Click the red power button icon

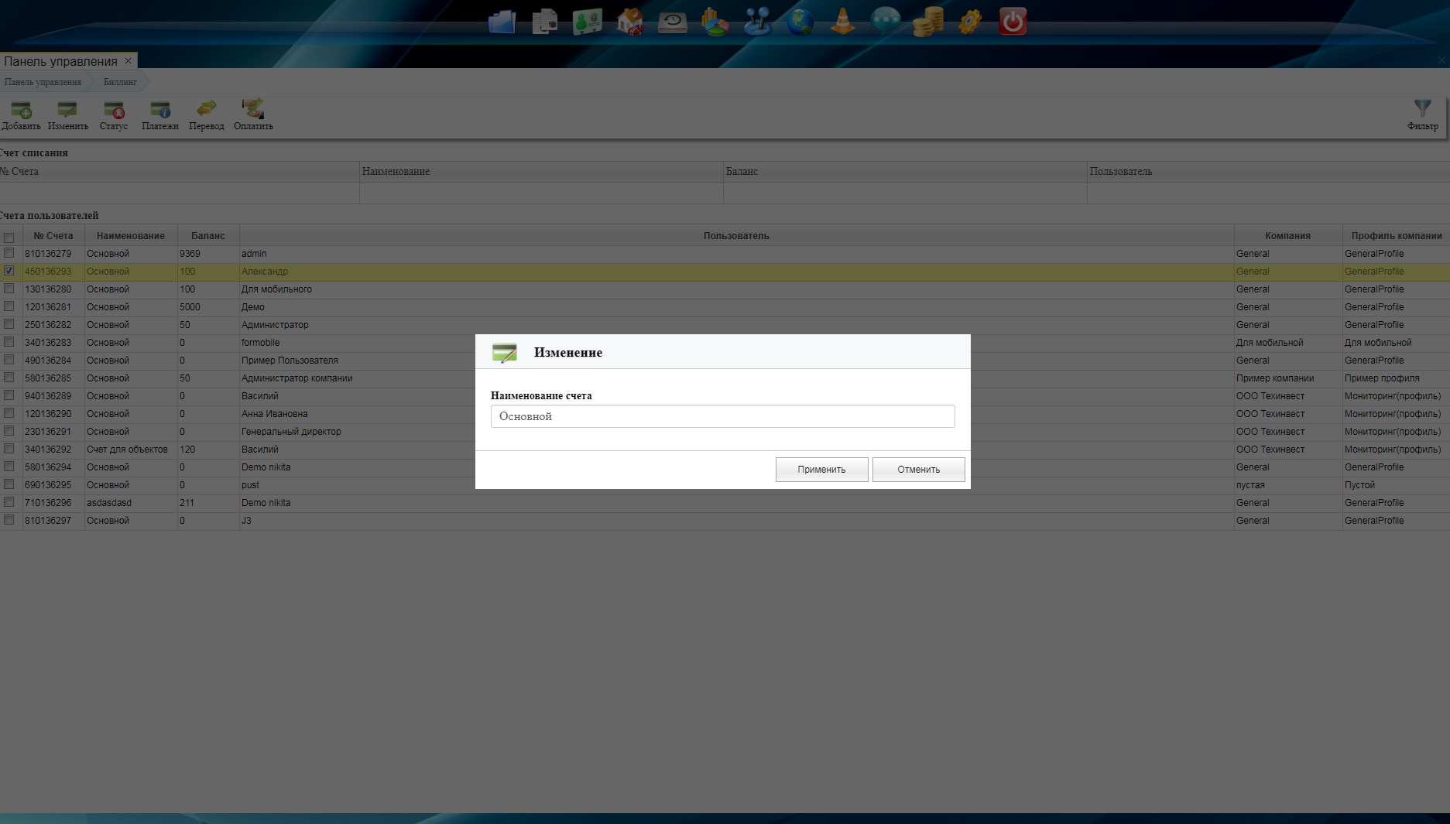(1013, 21)
